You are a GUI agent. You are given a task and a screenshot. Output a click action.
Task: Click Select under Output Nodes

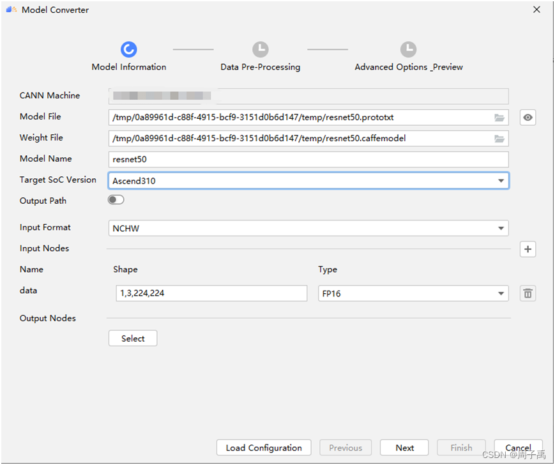(132, 338)
